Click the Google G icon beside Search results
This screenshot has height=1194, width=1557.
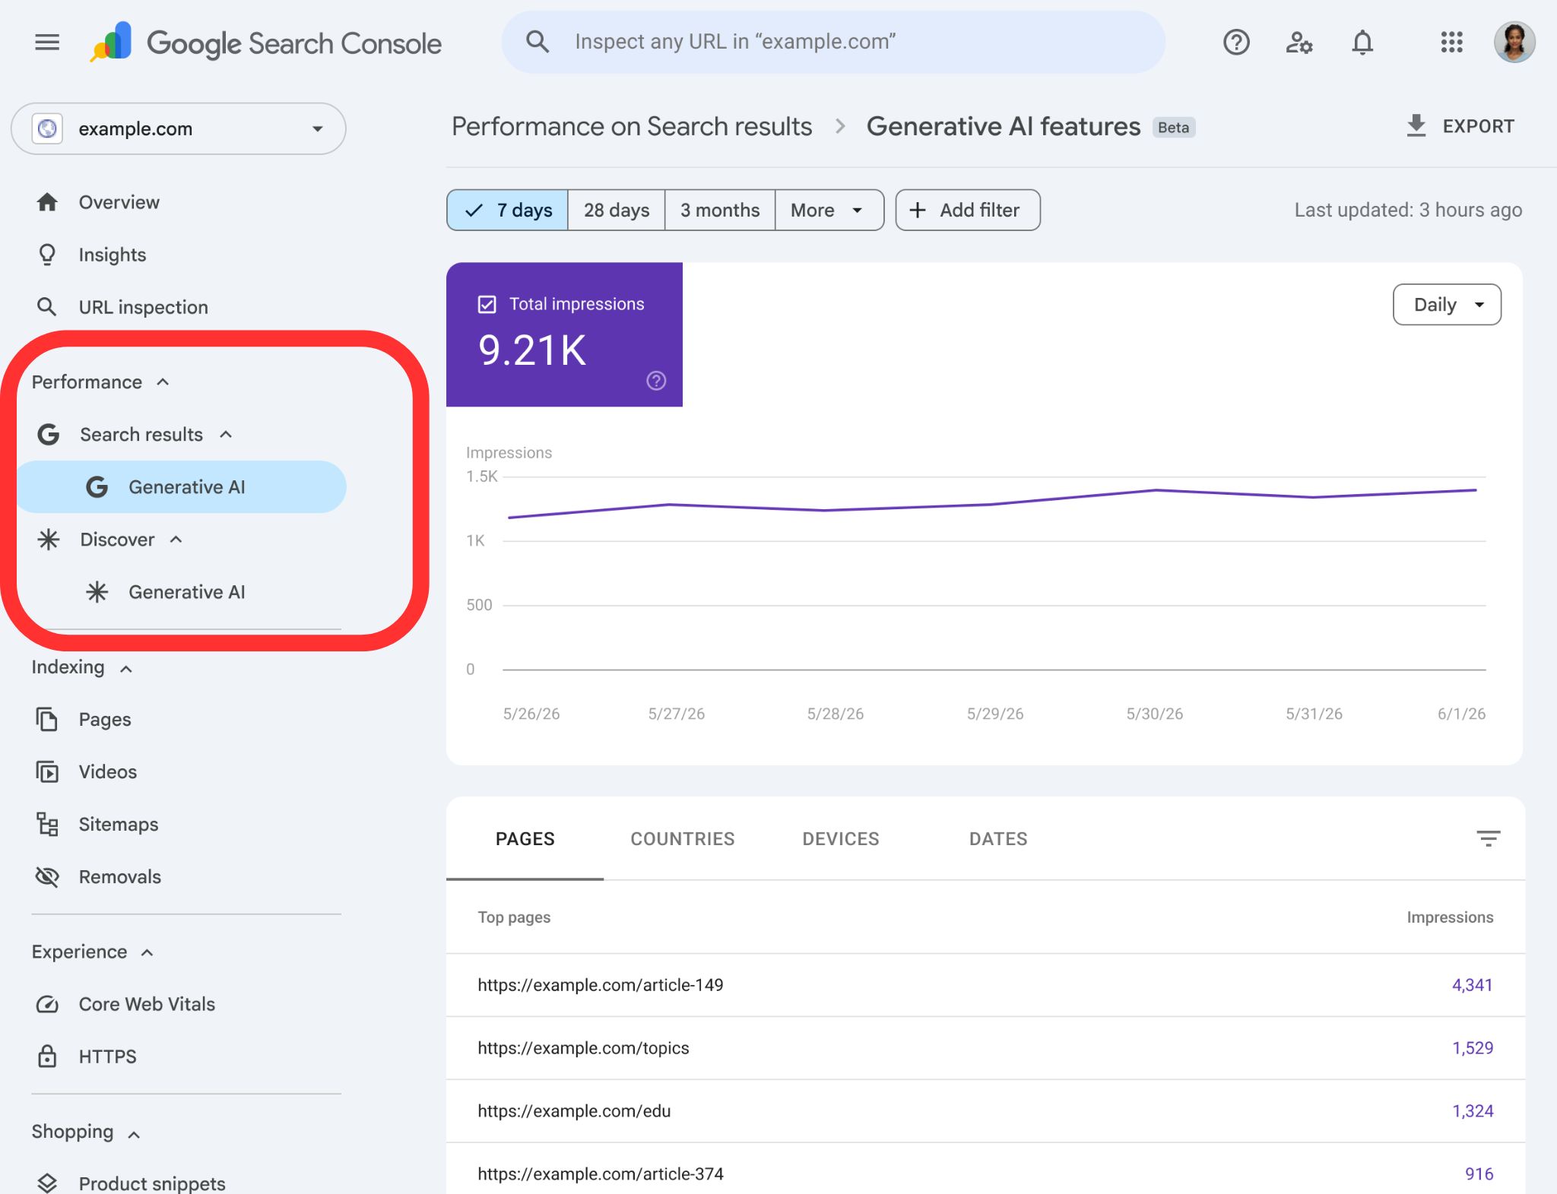click(49, 435)
